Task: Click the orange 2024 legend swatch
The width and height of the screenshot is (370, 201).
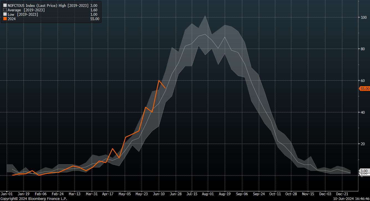Action: 5,19
